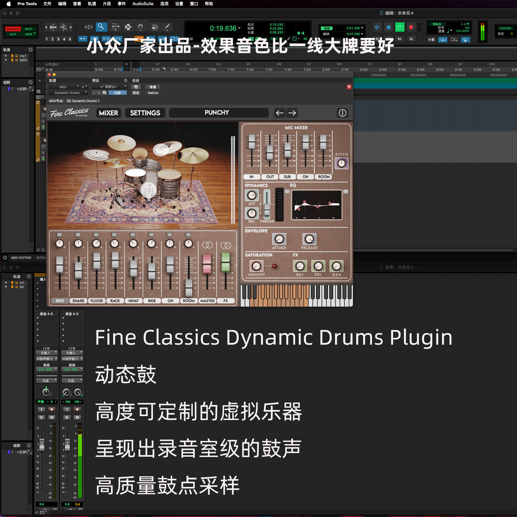Click the plugin settings copy icon next to 自动
The width and height of the screenshot is (517, 517).
coord(136,87)
